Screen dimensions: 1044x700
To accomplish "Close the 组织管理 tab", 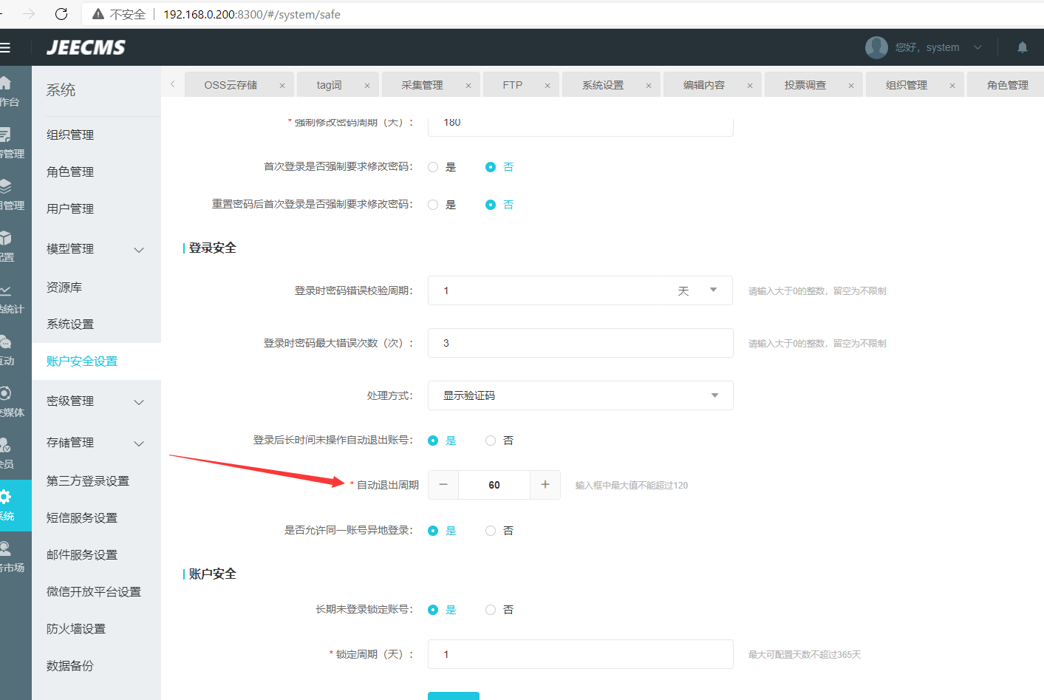I will (x=952, y=86).
